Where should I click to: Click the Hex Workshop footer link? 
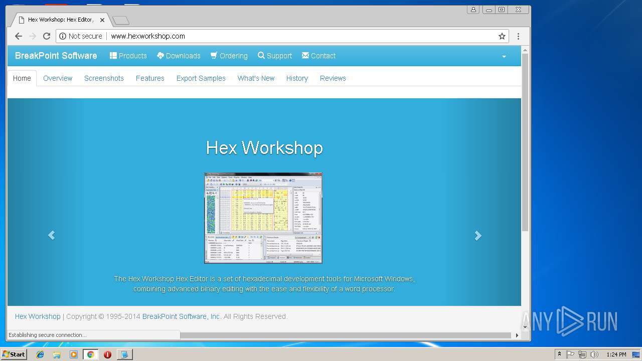tap(38, 316)
